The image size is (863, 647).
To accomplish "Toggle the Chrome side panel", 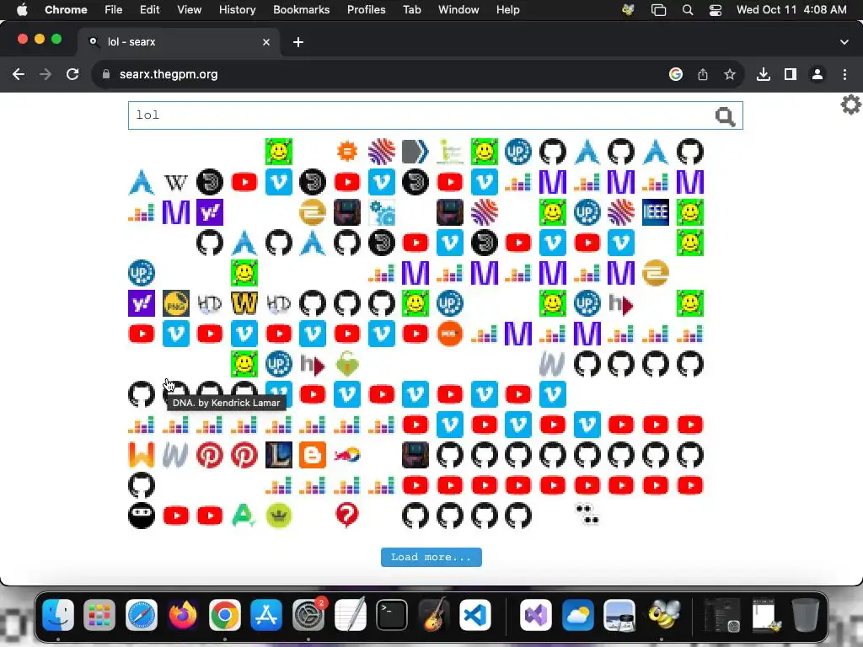I will coord(791,74).
